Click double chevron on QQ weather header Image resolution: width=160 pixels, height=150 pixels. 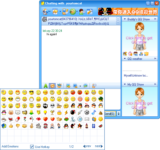pos(155,59)
